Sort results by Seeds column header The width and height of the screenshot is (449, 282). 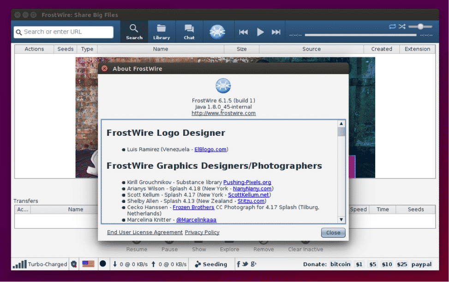[65, 49]
